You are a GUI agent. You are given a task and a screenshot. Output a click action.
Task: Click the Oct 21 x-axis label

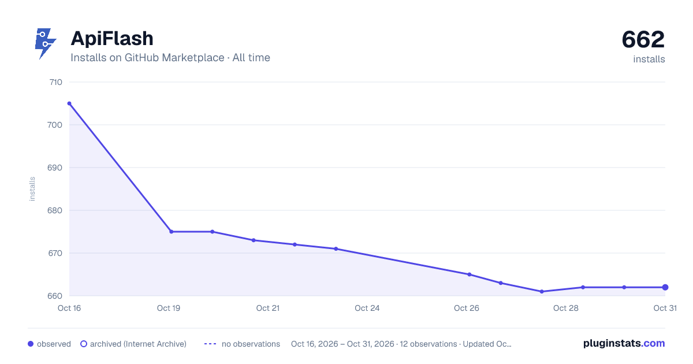coord(268,308)
